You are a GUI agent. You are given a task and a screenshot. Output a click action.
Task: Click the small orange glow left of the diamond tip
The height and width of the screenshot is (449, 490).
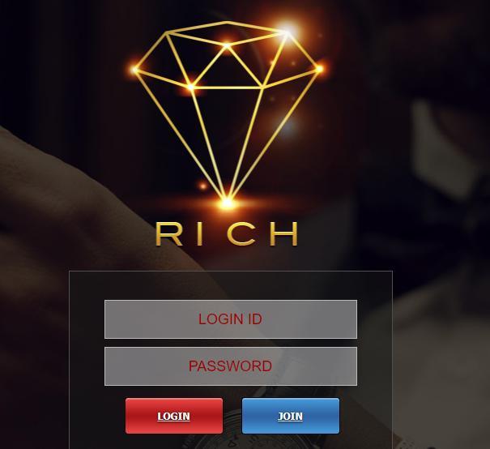[203, 186]
